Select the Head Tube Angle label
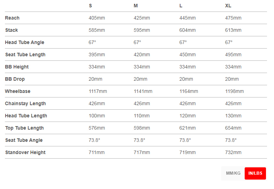274x189 pixels. [x=24, y=42]
